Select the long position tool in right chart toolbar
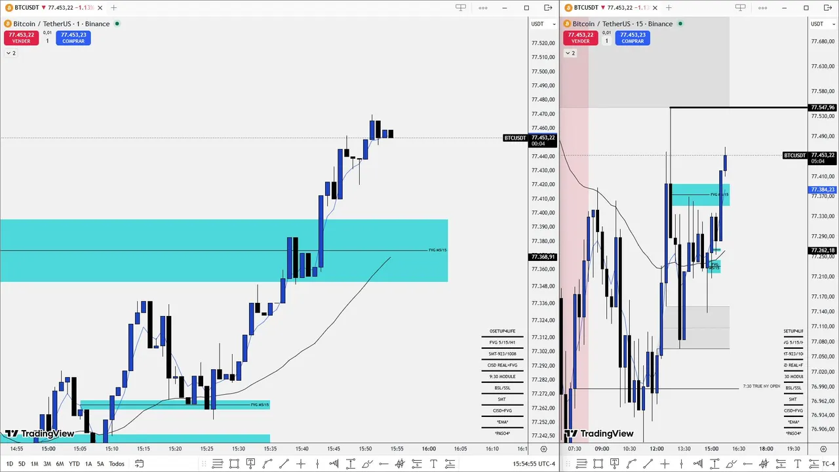 coord(813,463)
